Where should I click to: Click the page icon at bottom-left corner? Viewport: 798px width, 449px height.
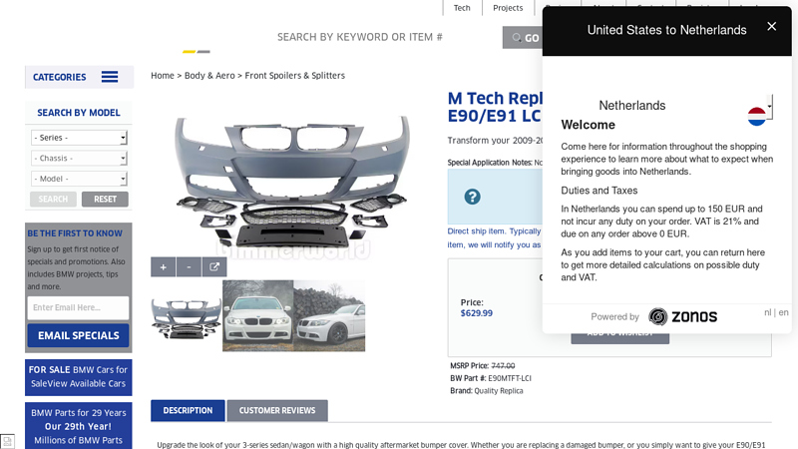pyautogui.click(x=7, y=441)
